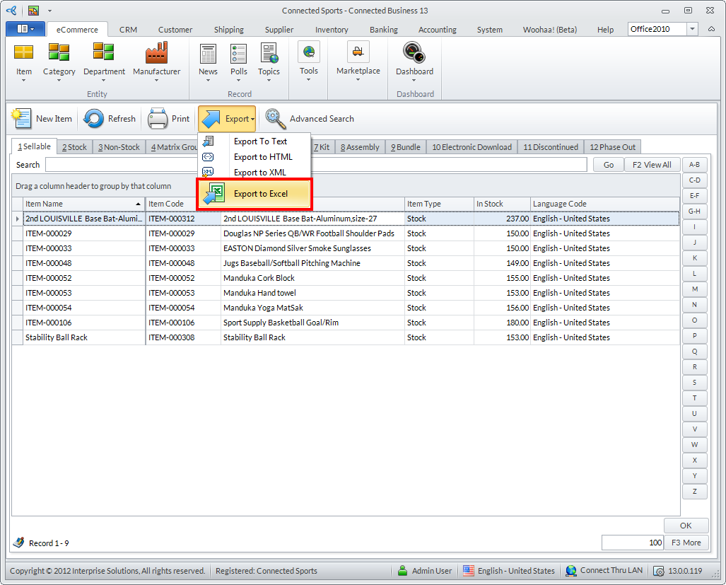Switch to the Discontinued items tab
This screenshot has width=726, height=585.
pyautogui.click(x=550, y=147)
